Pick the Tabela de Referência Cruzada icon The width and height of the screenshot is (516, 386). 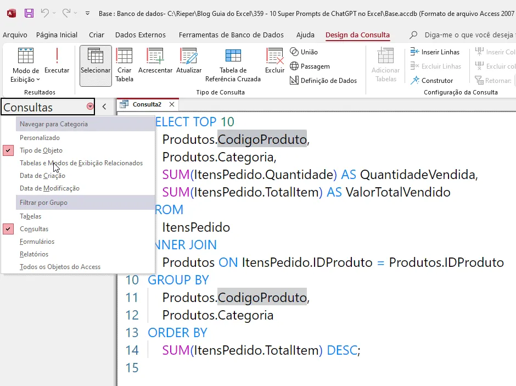233,65
